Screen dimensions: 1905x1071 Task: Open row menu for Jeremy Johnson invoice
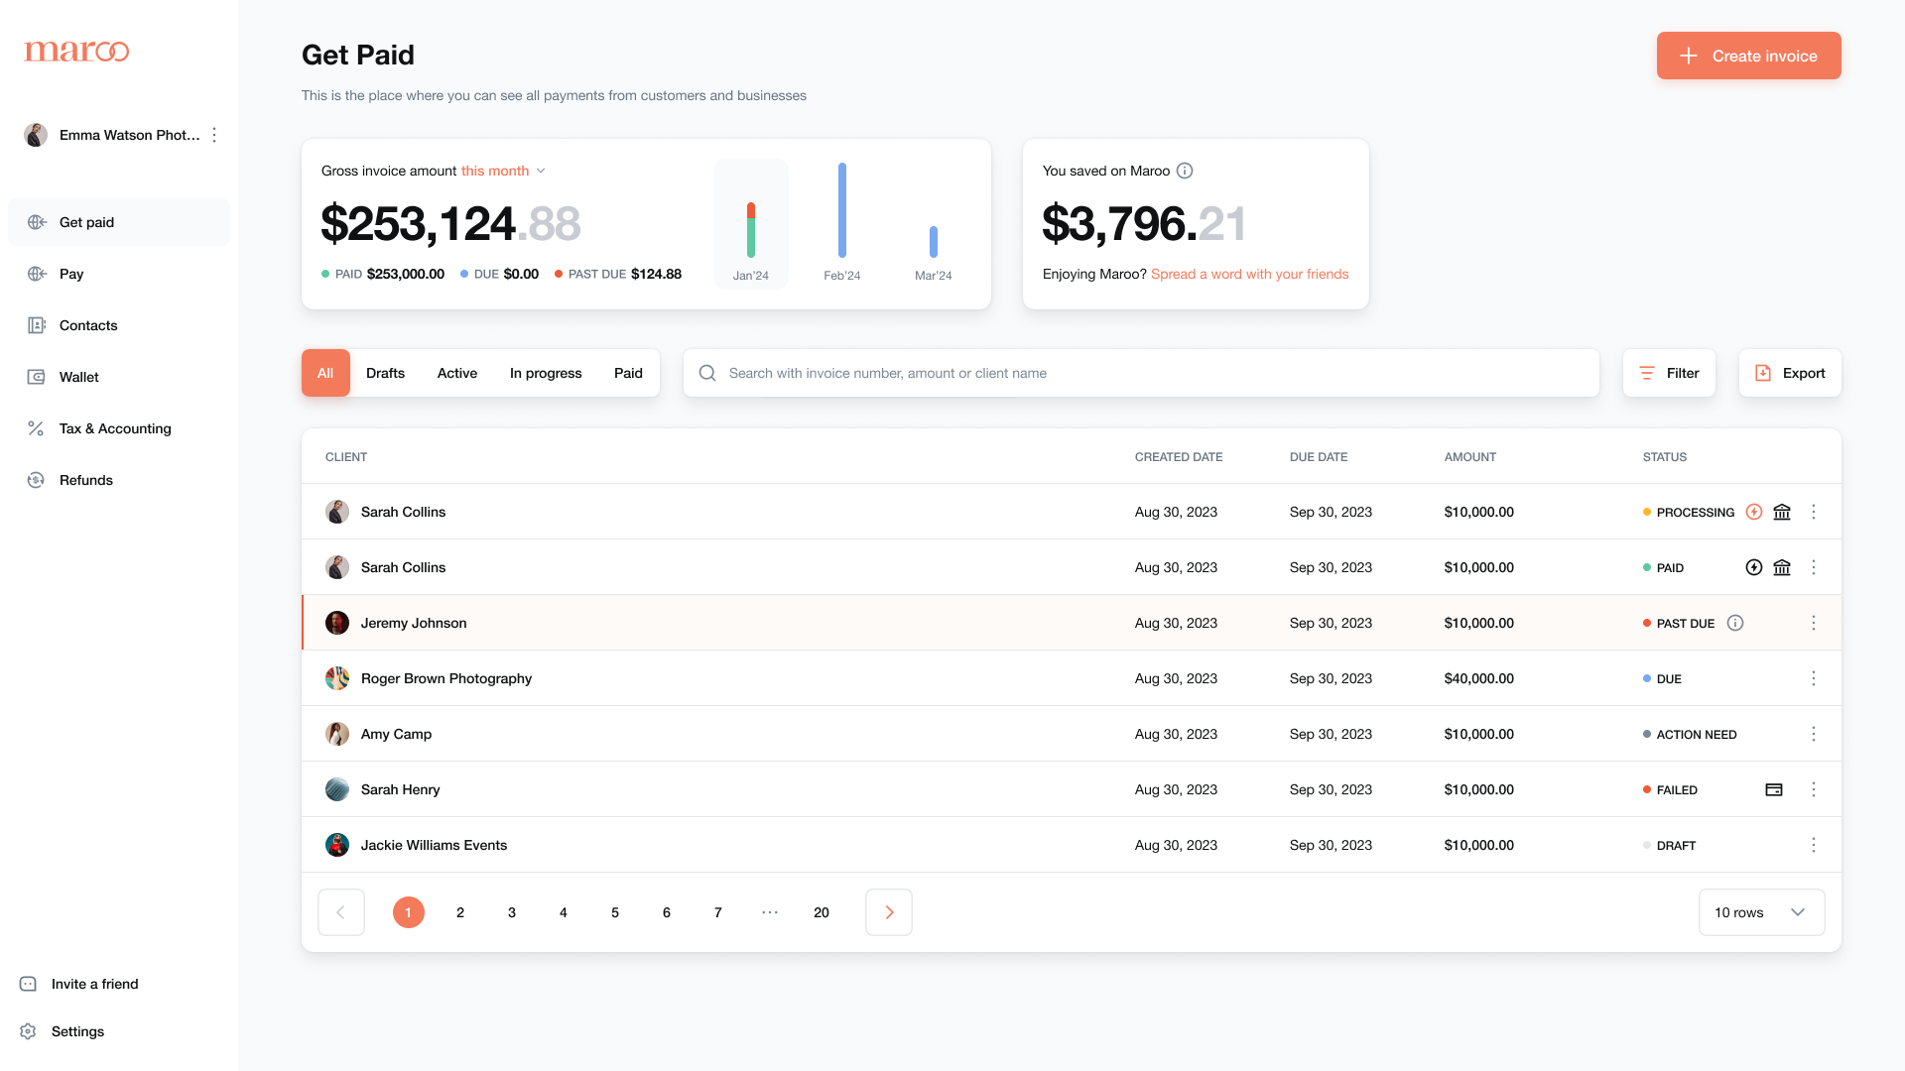pos(1814,623)
